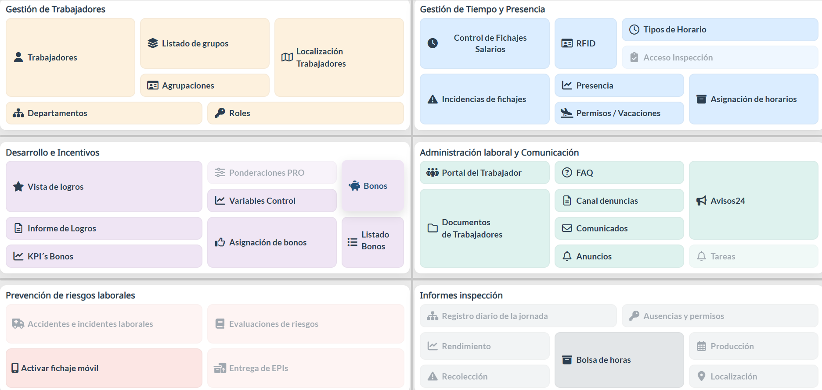The image size is (822, 390).
Task: Click the key icon next to Roles
Action: tap(220, 113)
